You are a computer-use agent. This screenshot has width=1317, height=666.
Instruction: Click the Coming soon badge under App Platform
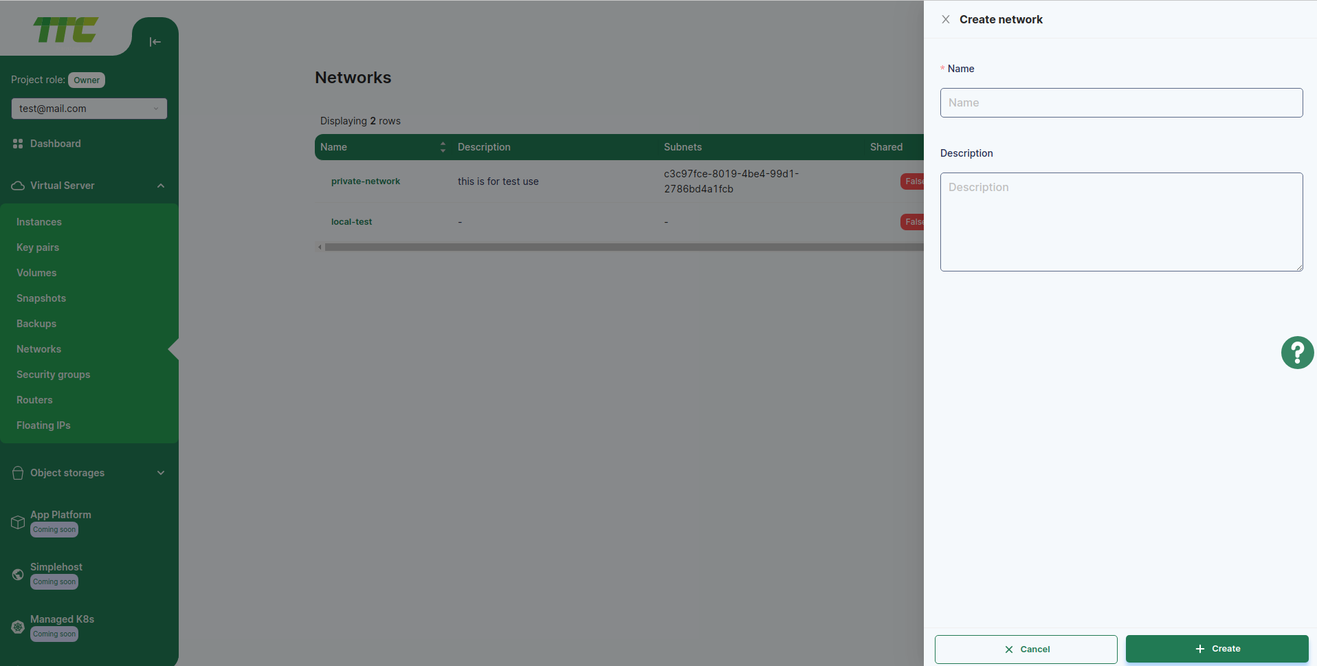coord(54,530)
